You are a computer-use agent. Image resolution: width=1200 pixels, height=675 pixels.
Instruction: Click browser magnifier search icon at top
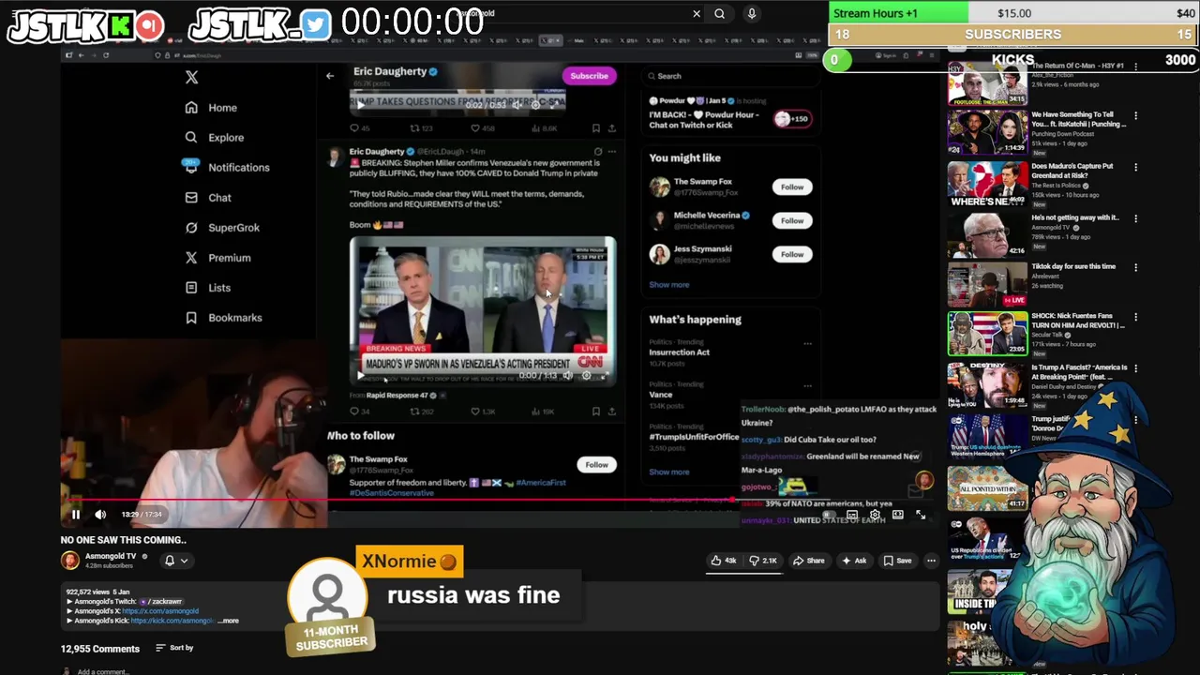click(719, 13)
